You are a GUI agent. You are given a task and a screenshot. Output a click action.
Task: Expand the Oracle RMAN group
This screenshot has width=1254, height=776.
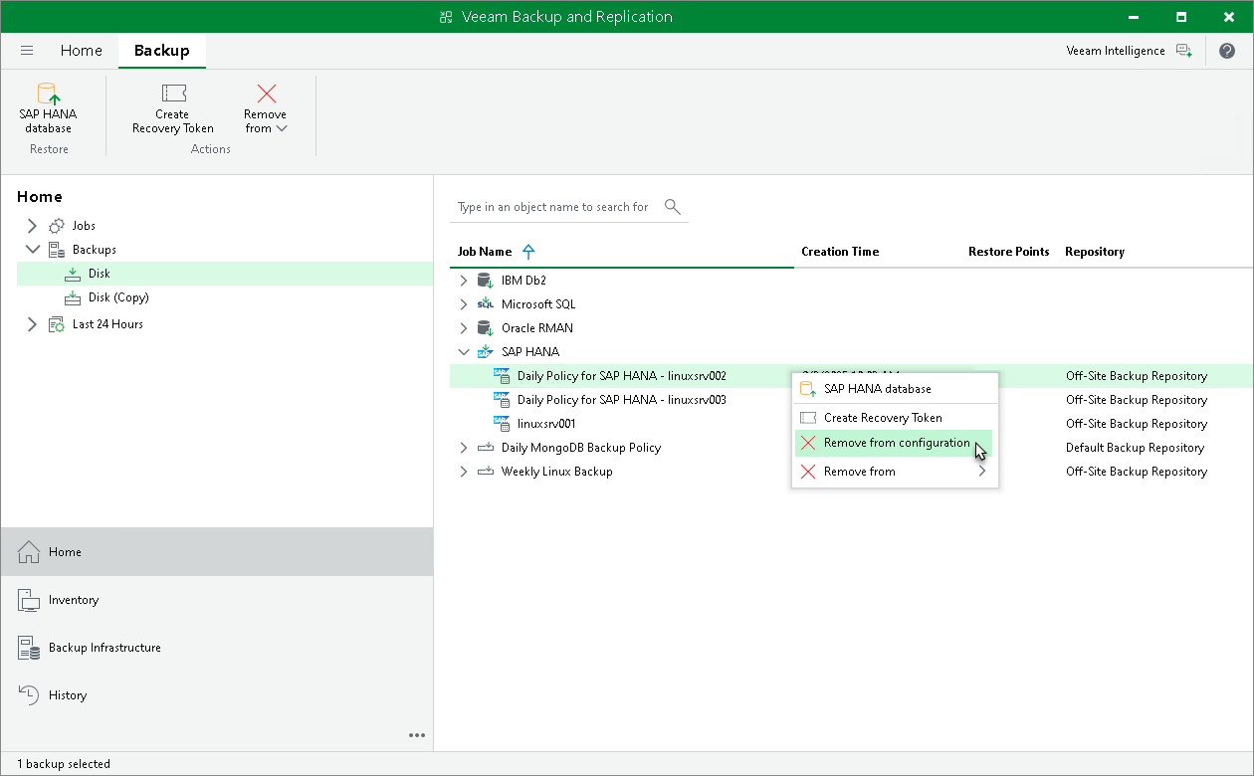[464, 328]
